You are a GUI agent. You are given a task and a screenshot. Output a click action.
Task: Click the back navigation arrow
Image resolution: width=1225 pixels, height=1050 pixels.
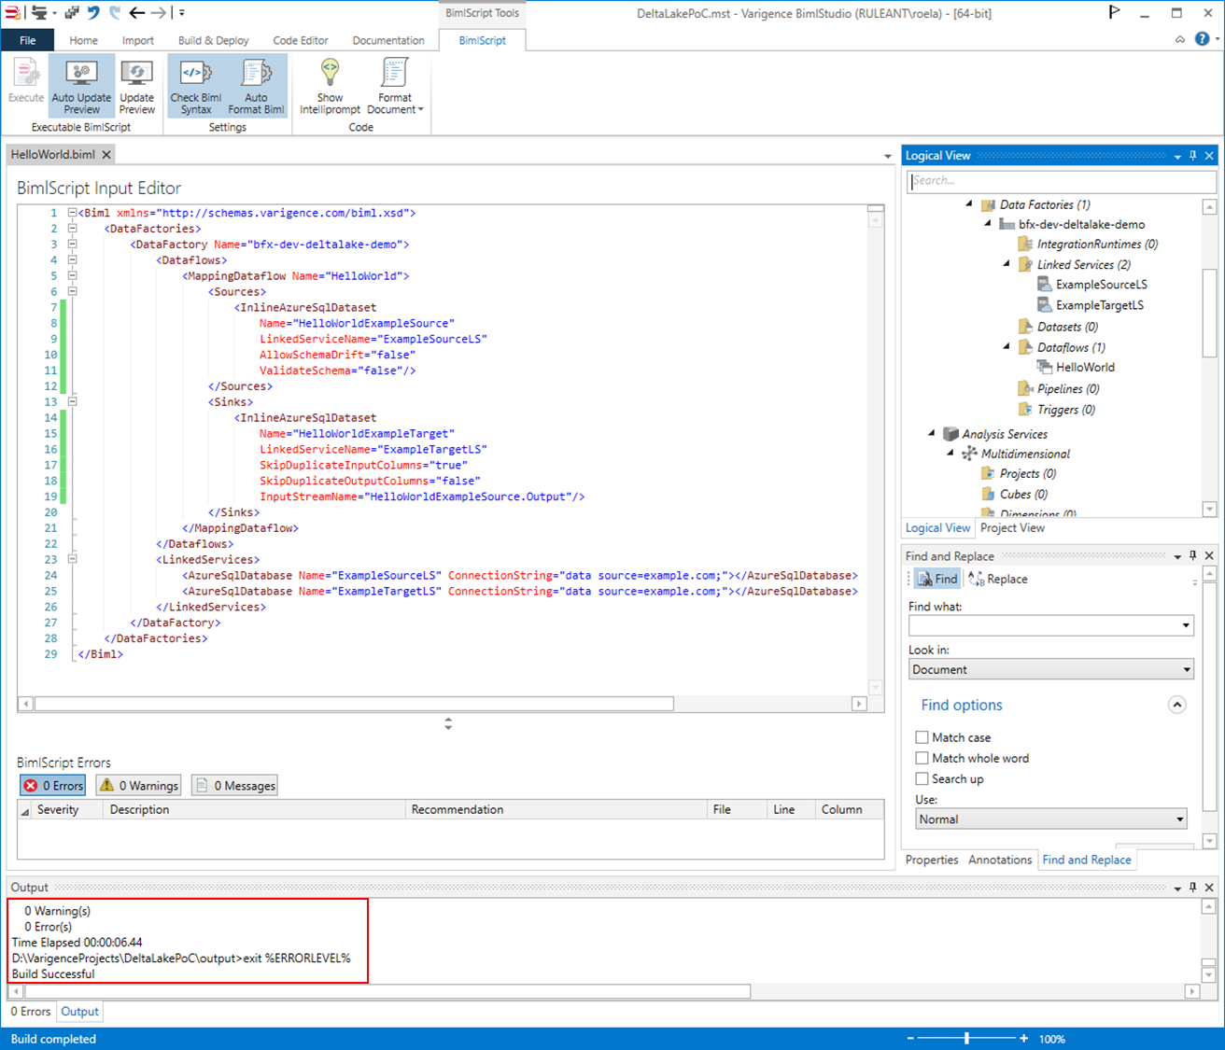pyautogui.click(x=137, y=13)
